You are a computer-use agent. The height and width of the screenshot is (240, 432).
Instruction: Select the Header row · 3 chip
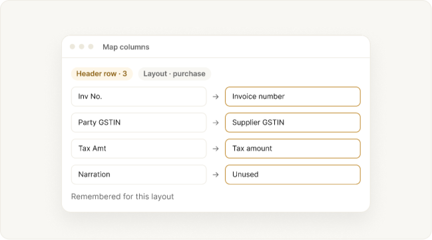[x=102, y=74]
